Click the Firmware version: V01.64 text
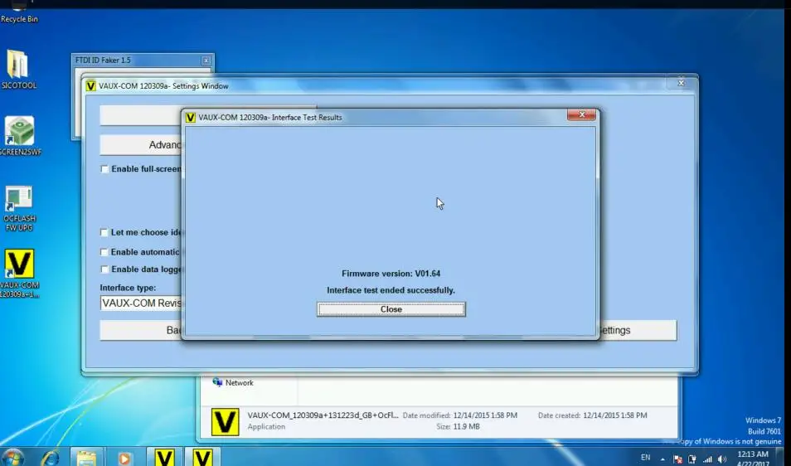Image resolution: width=791 pixels, height=466 pixels. 391,274
